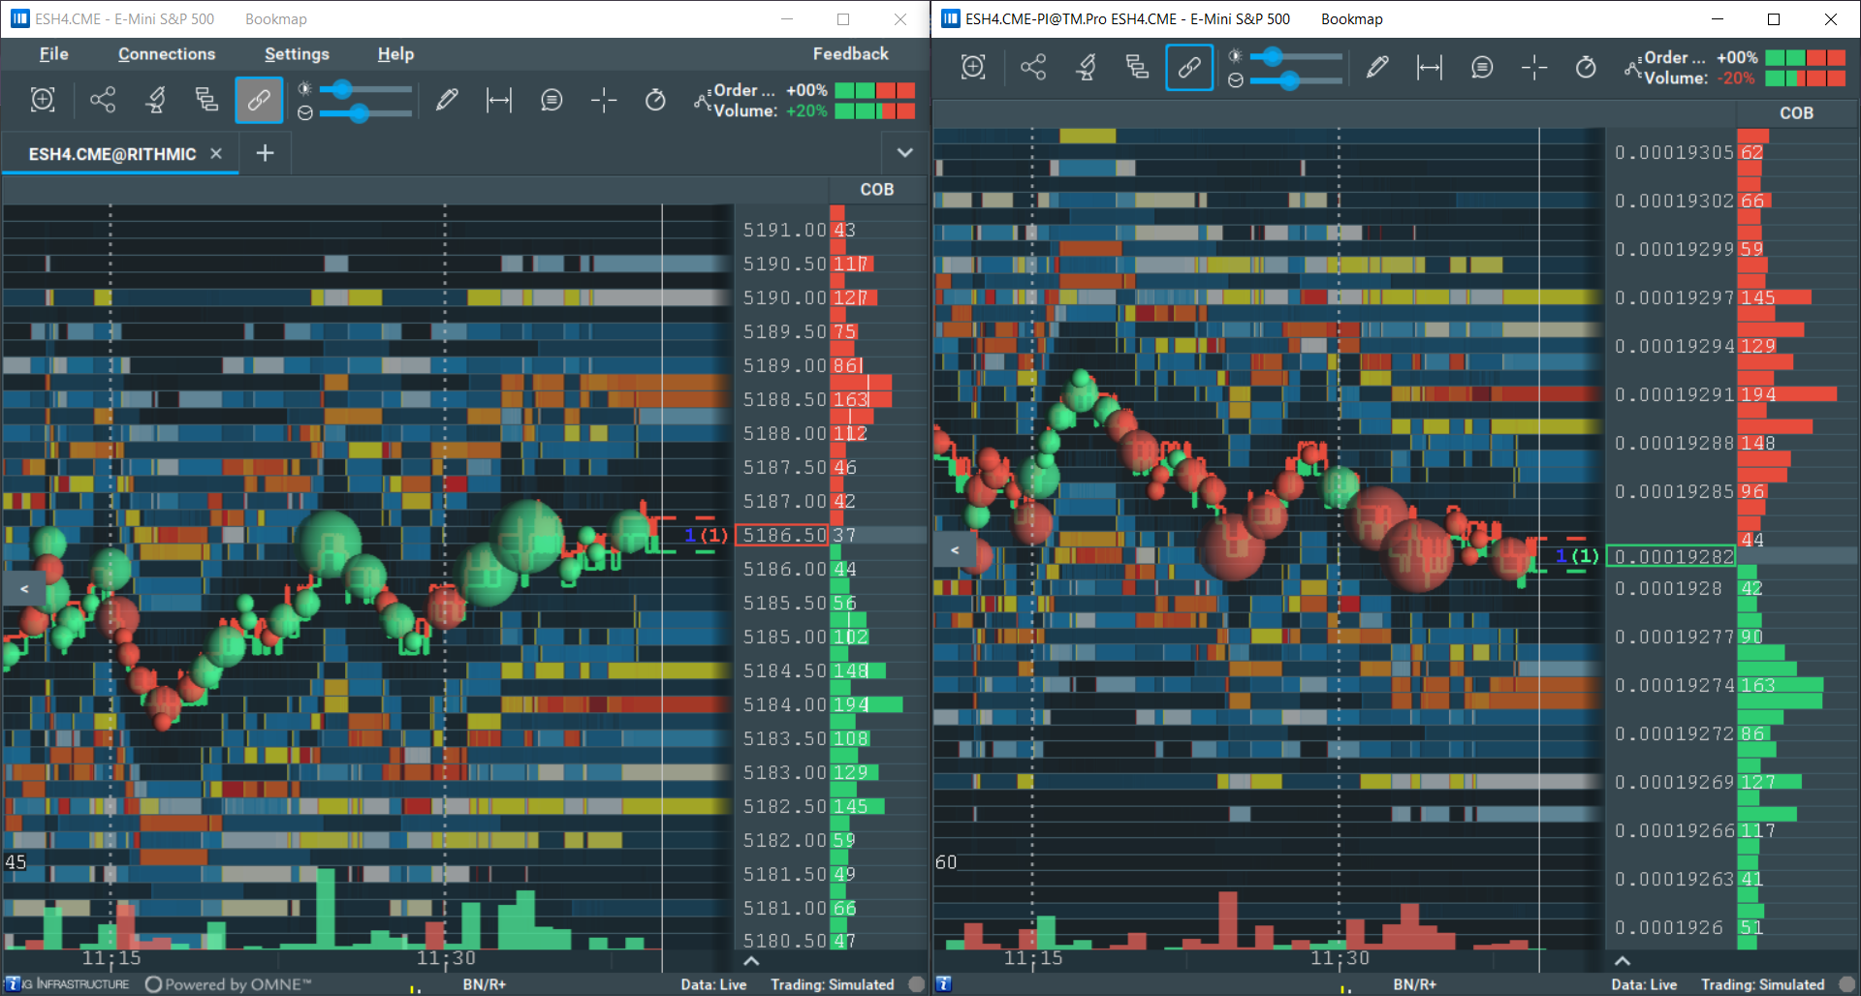Click zoom-in magnifier icon in left window toolbar
Screen dimensions: 1861x996
[x=43, y=100]
